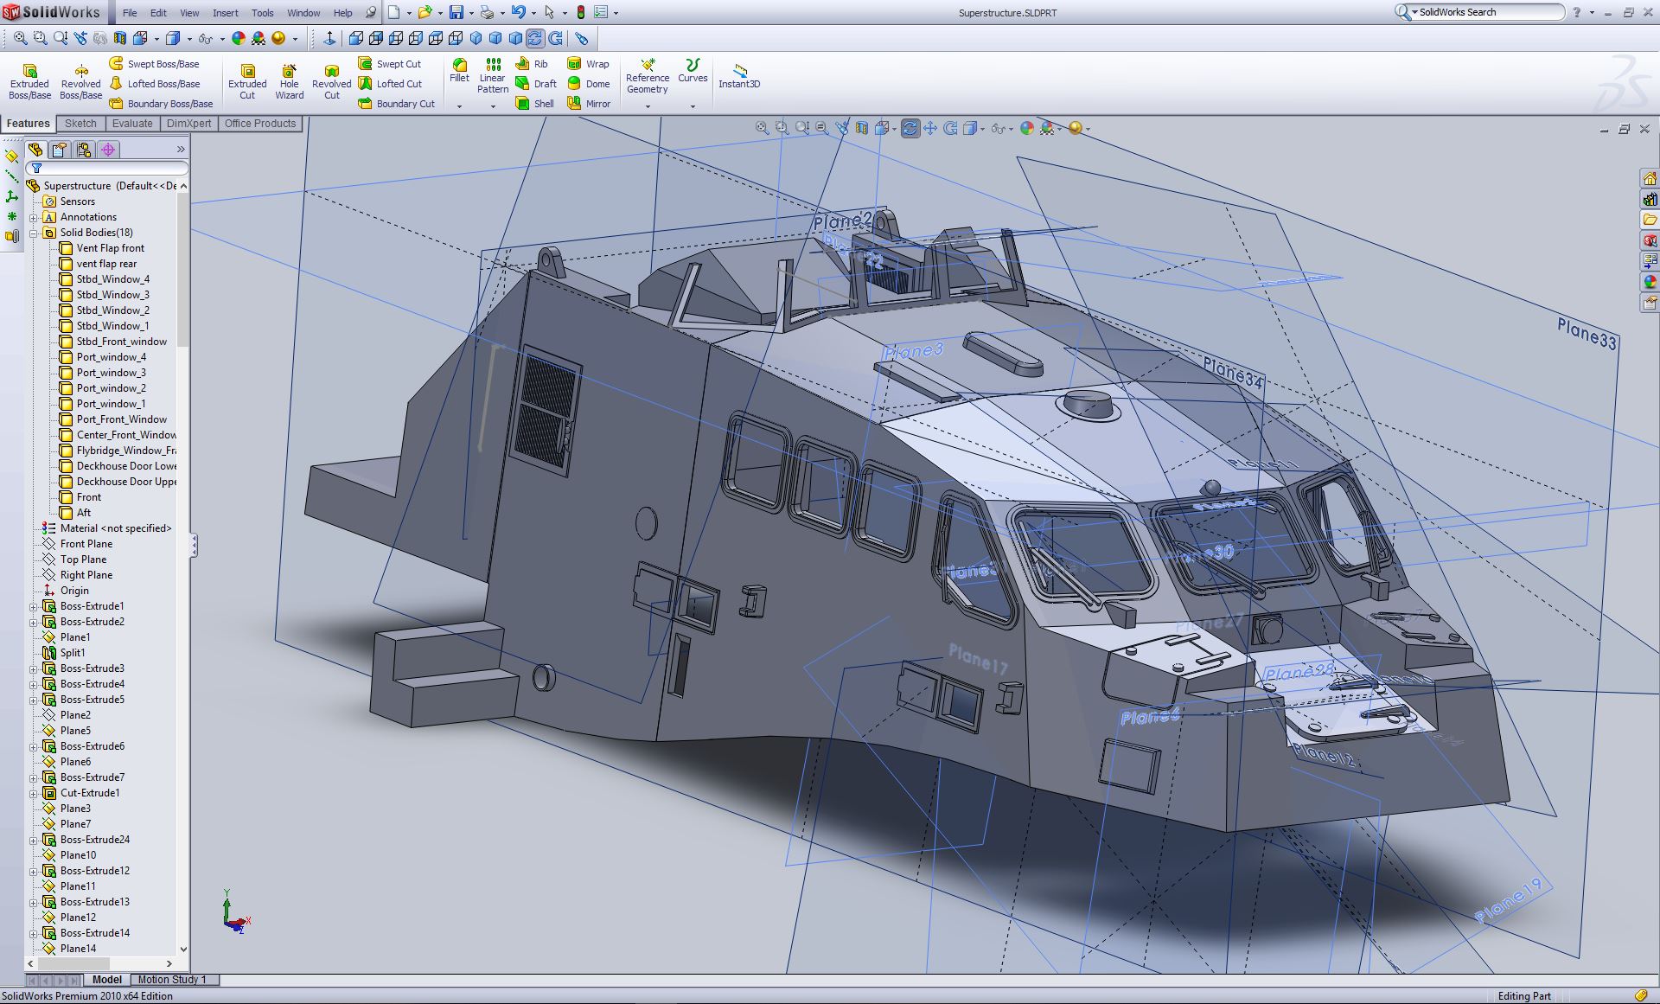Switch to the Sketch tab
This screenshot has width=1660, height=1004.
pos(80,124)
